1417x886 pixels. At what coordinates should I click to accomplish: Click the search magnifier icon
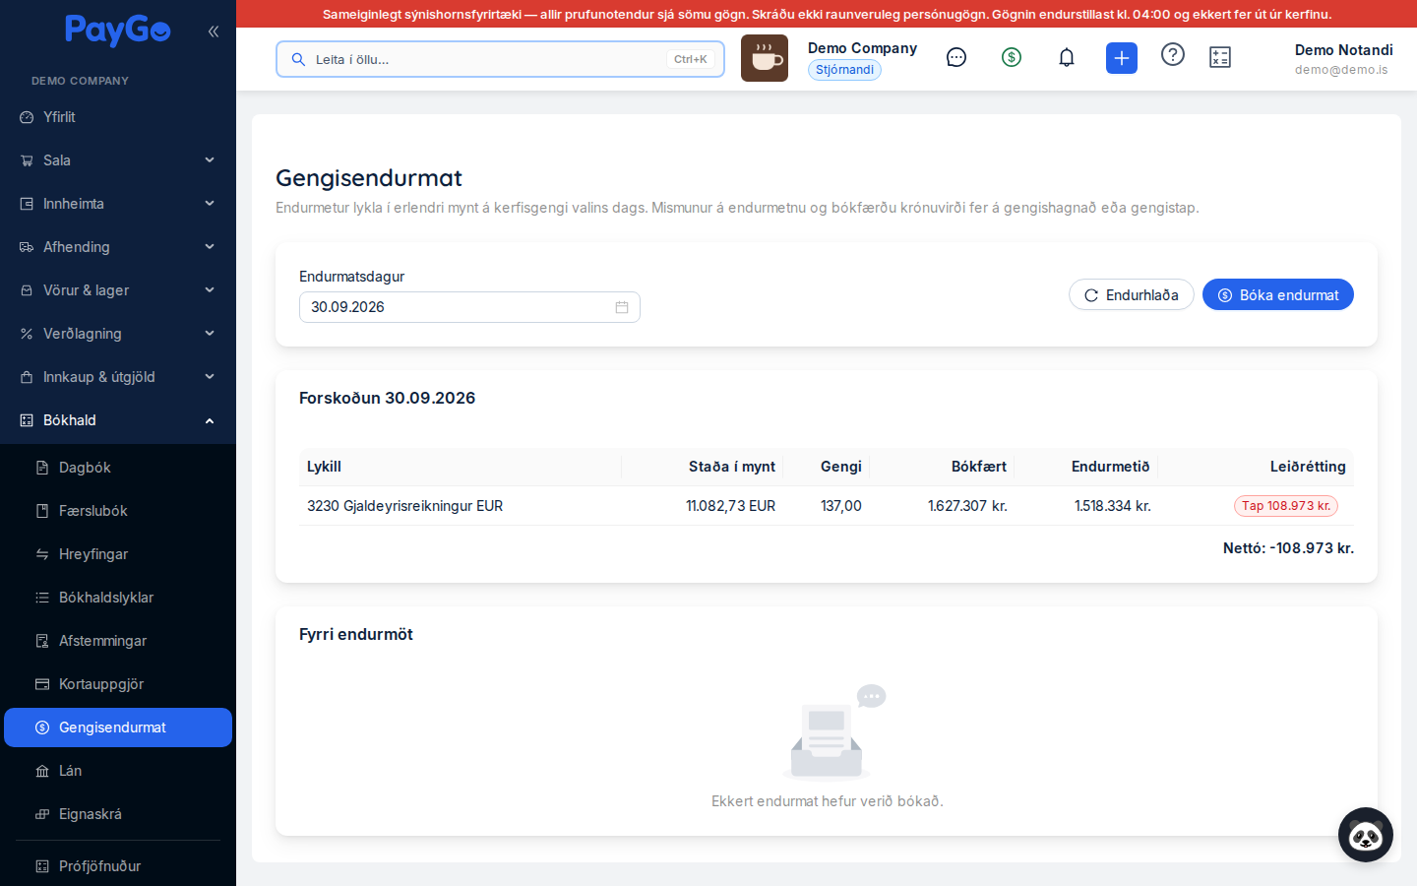(298, 59)
